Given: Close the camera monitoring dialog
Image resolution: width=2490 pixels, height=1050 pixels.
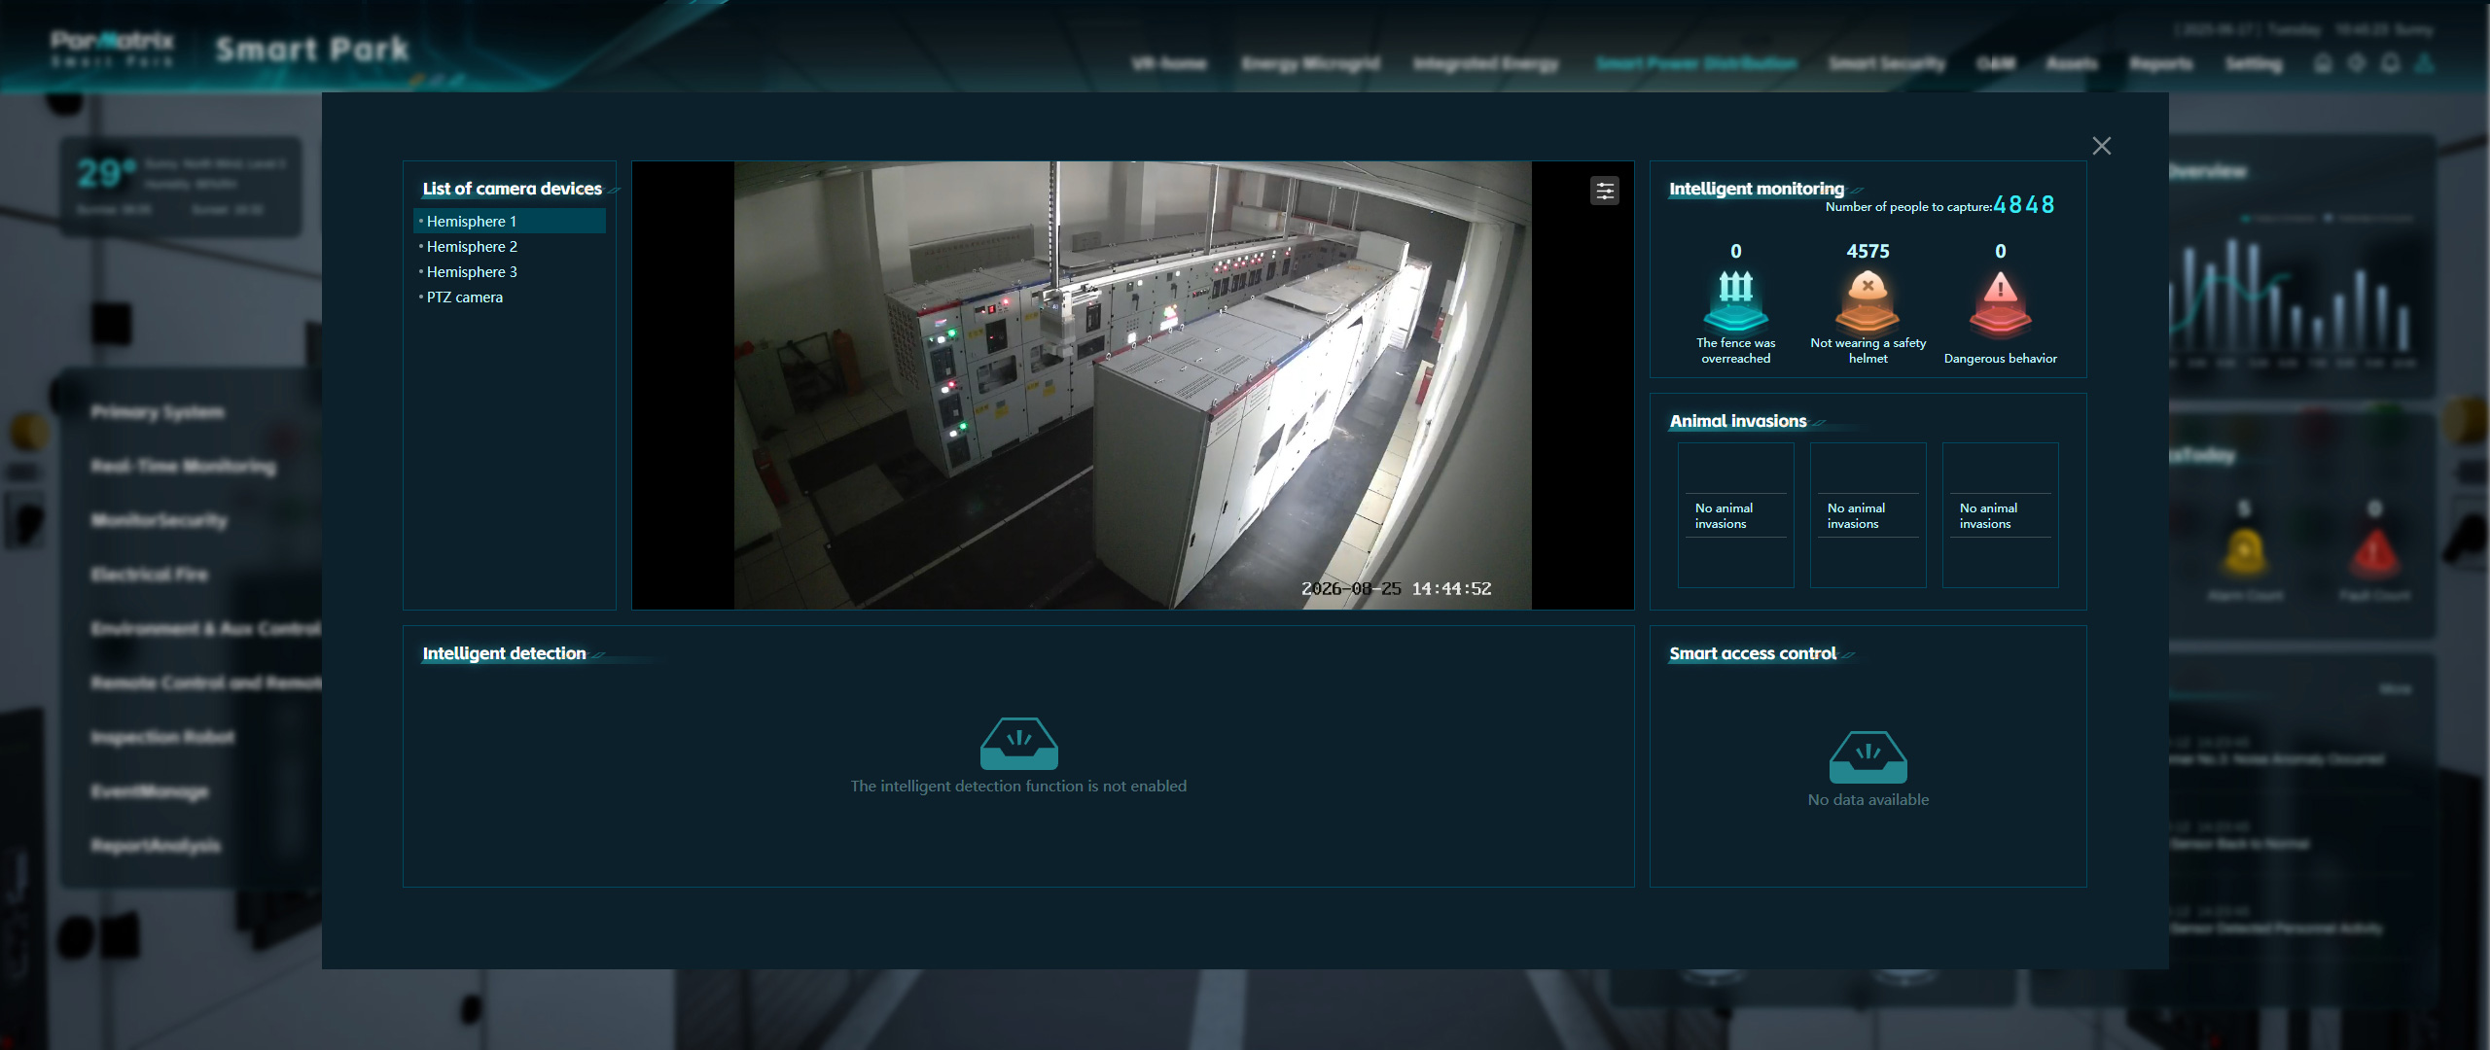Looking at the screenshot, I should (2102, 146).
